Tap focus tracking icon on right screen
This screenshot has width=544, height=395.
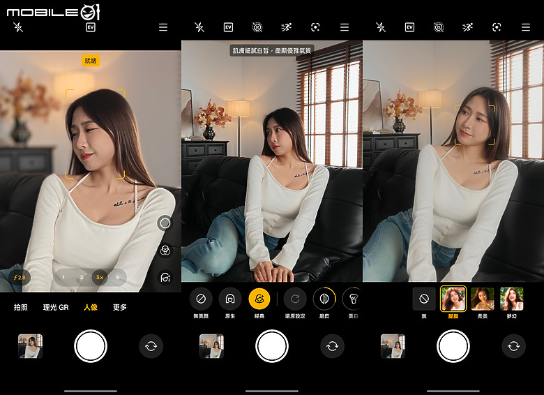pos(497,27)
